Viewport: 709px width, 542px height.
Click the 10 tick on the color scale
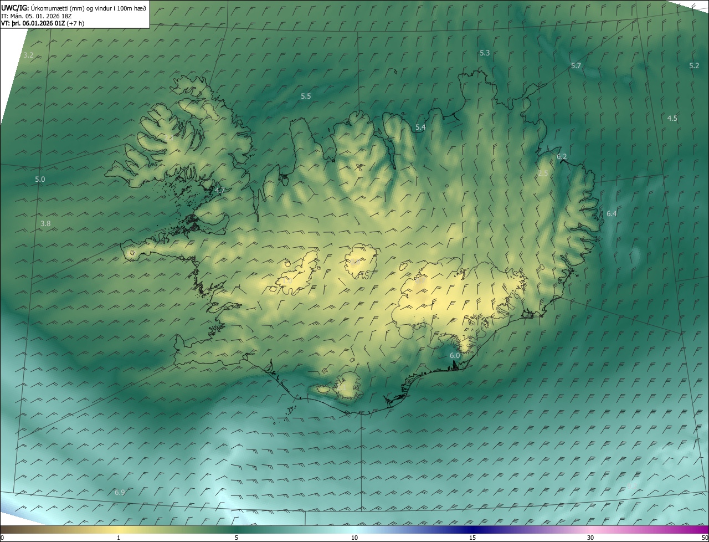[x=354, y=538]
